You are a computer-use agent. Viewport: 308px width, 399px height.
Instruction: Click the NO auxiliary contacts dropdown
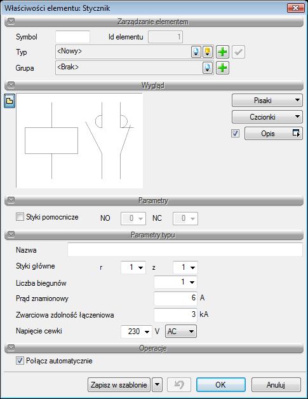point(133,218)
